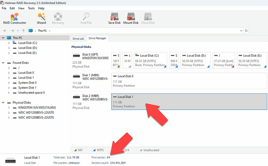The height and width of the screenshot is (166, 268).
Task: Switch to the Drive List tab
Action: click(78, 39)
